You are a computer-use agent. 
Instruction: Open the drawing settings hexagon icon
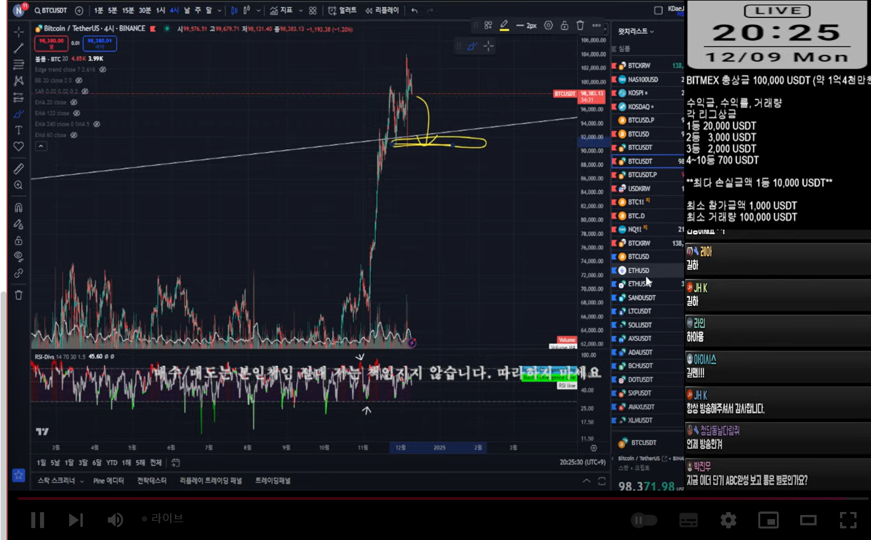coord(548,25)
